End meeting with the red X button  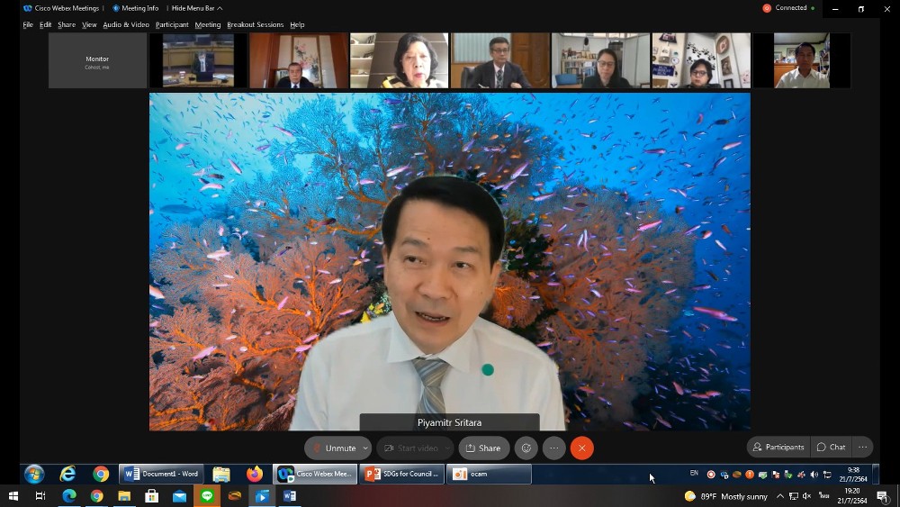(x=582, y=448)
